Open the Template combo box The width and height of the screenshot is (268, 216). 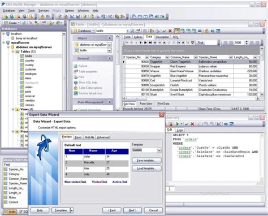[x=159, y=150]
